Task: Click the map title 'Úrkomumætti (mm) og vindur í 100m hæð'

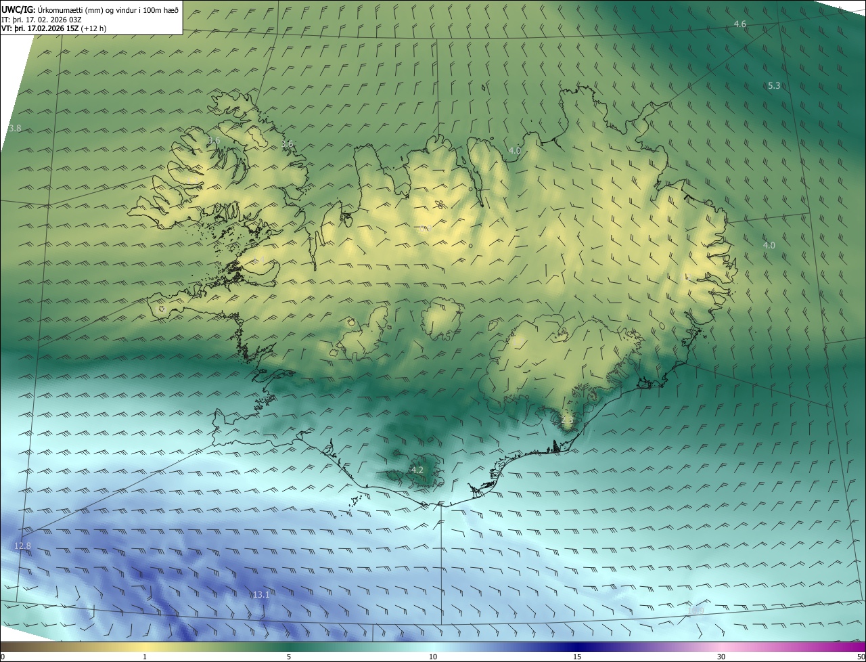Action: click(108, 9)
